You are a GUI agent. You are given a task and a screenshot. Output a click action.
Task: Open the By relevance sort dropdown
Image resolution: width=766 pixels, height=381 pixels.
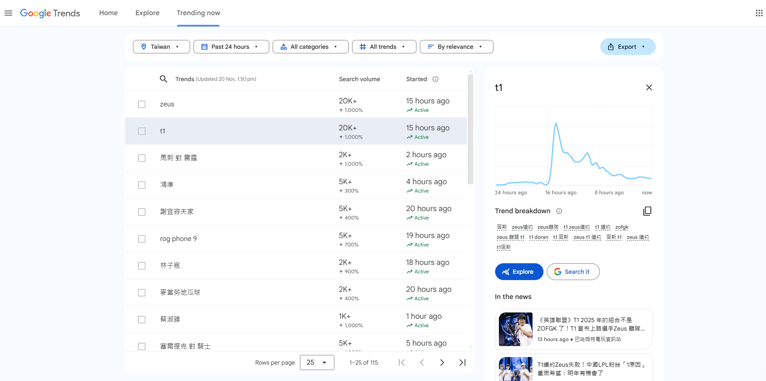456,47
